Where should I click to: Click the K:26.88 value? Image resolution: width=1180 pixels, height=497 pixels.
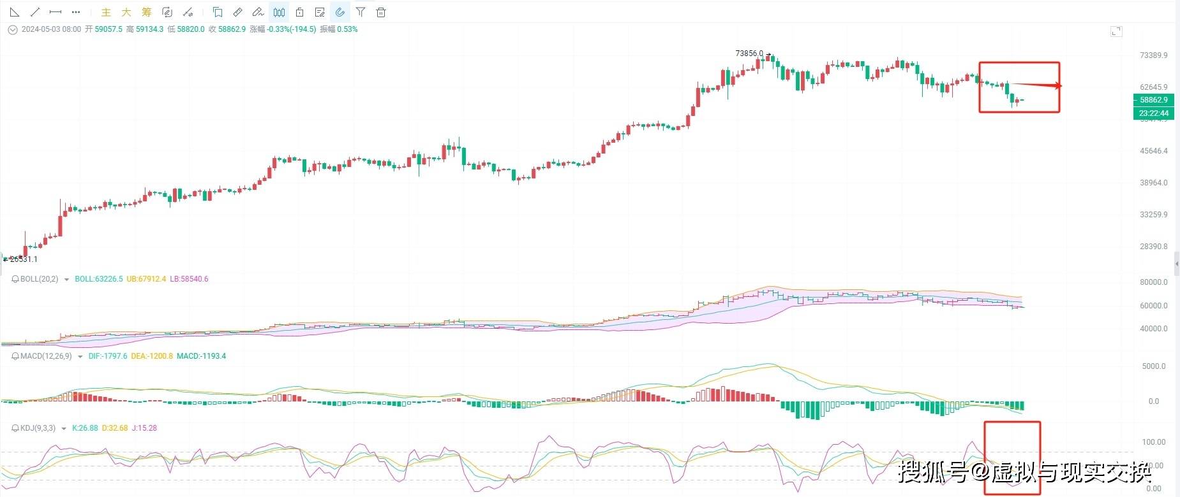tap(86, 428)
